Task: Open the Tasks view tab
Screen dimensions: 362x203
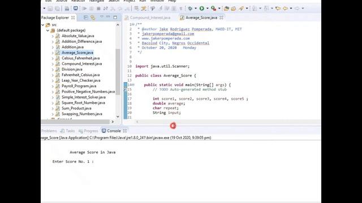Action: click(68, 131)
